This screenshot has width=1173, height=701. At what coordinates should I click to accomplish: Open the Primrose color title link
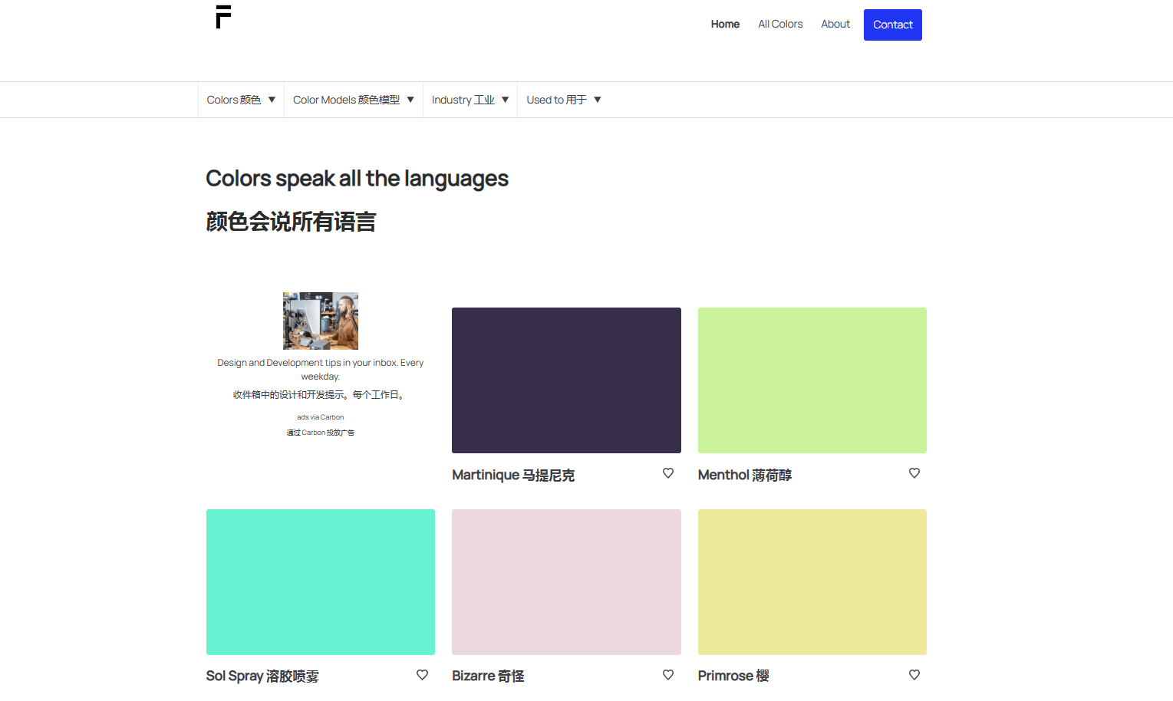click(x=733, y=676)
